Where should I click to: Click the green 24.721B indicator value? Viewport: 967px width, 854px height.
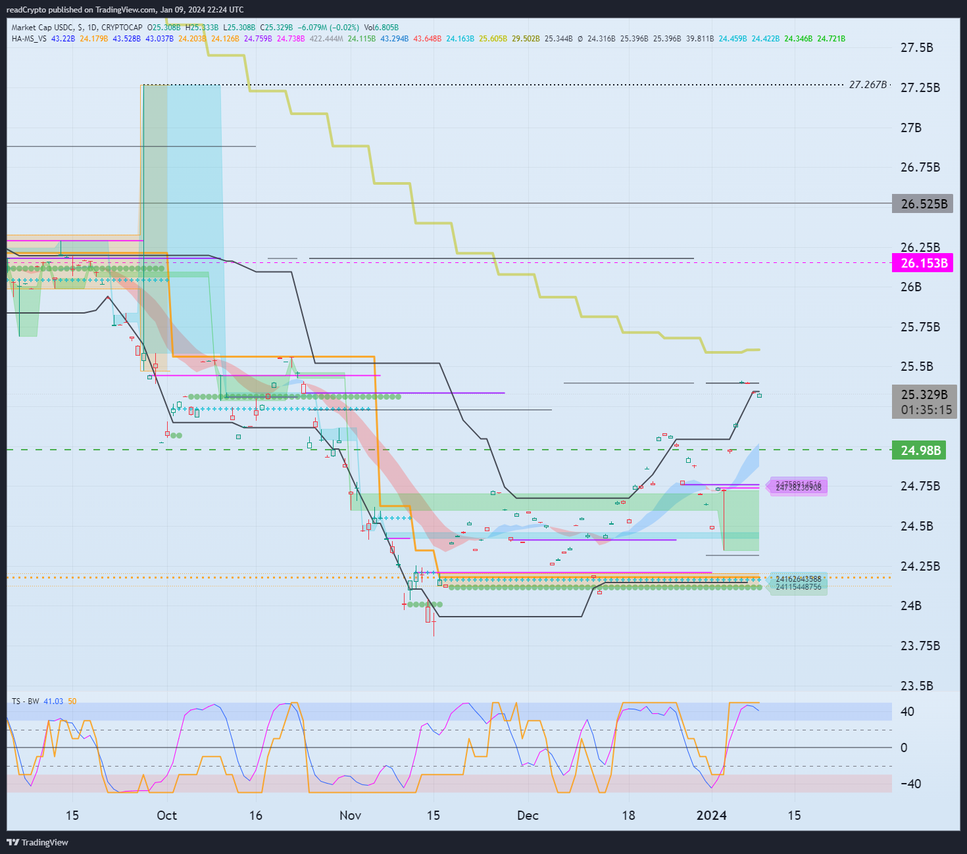coord(831,39)
